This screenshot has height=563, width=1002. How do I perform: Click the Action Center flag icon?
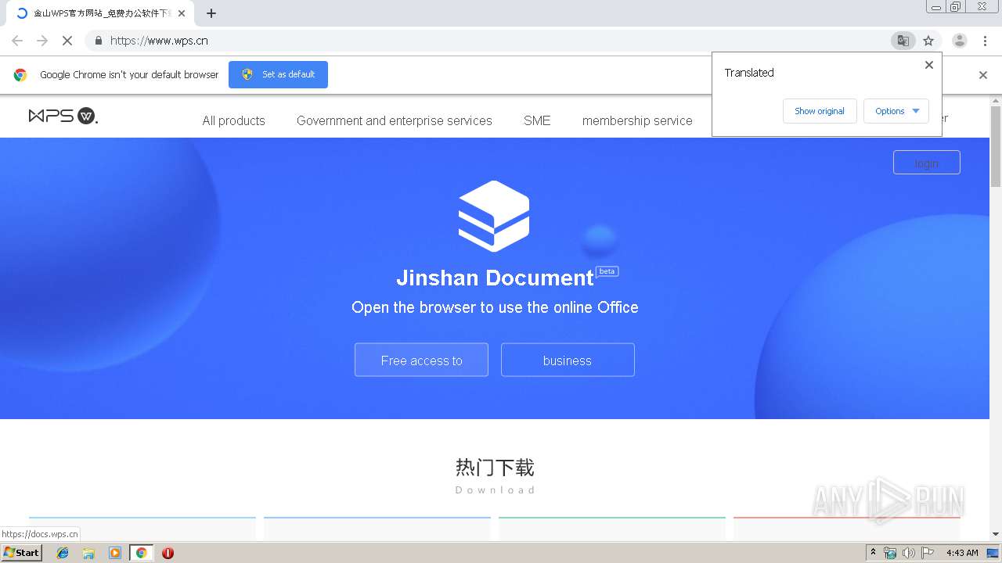(x=928, y=553)
